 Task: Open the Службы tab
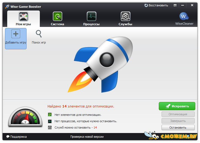(125, 19)
